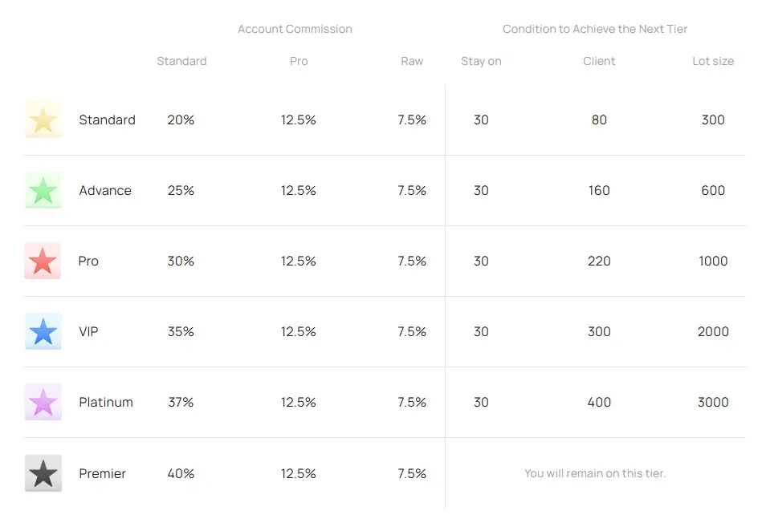Click the Platinum tier name label
The width and height of the screenshot is (762, 523).
pyautogui.click(x=106, y=403)
